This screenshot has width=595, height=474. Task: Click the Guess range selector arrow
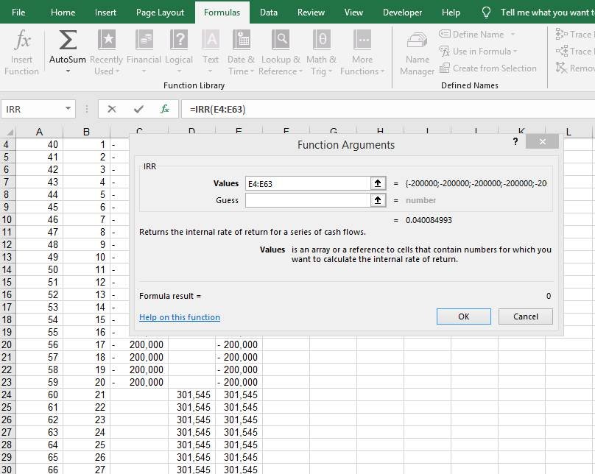tap(379, 200)
